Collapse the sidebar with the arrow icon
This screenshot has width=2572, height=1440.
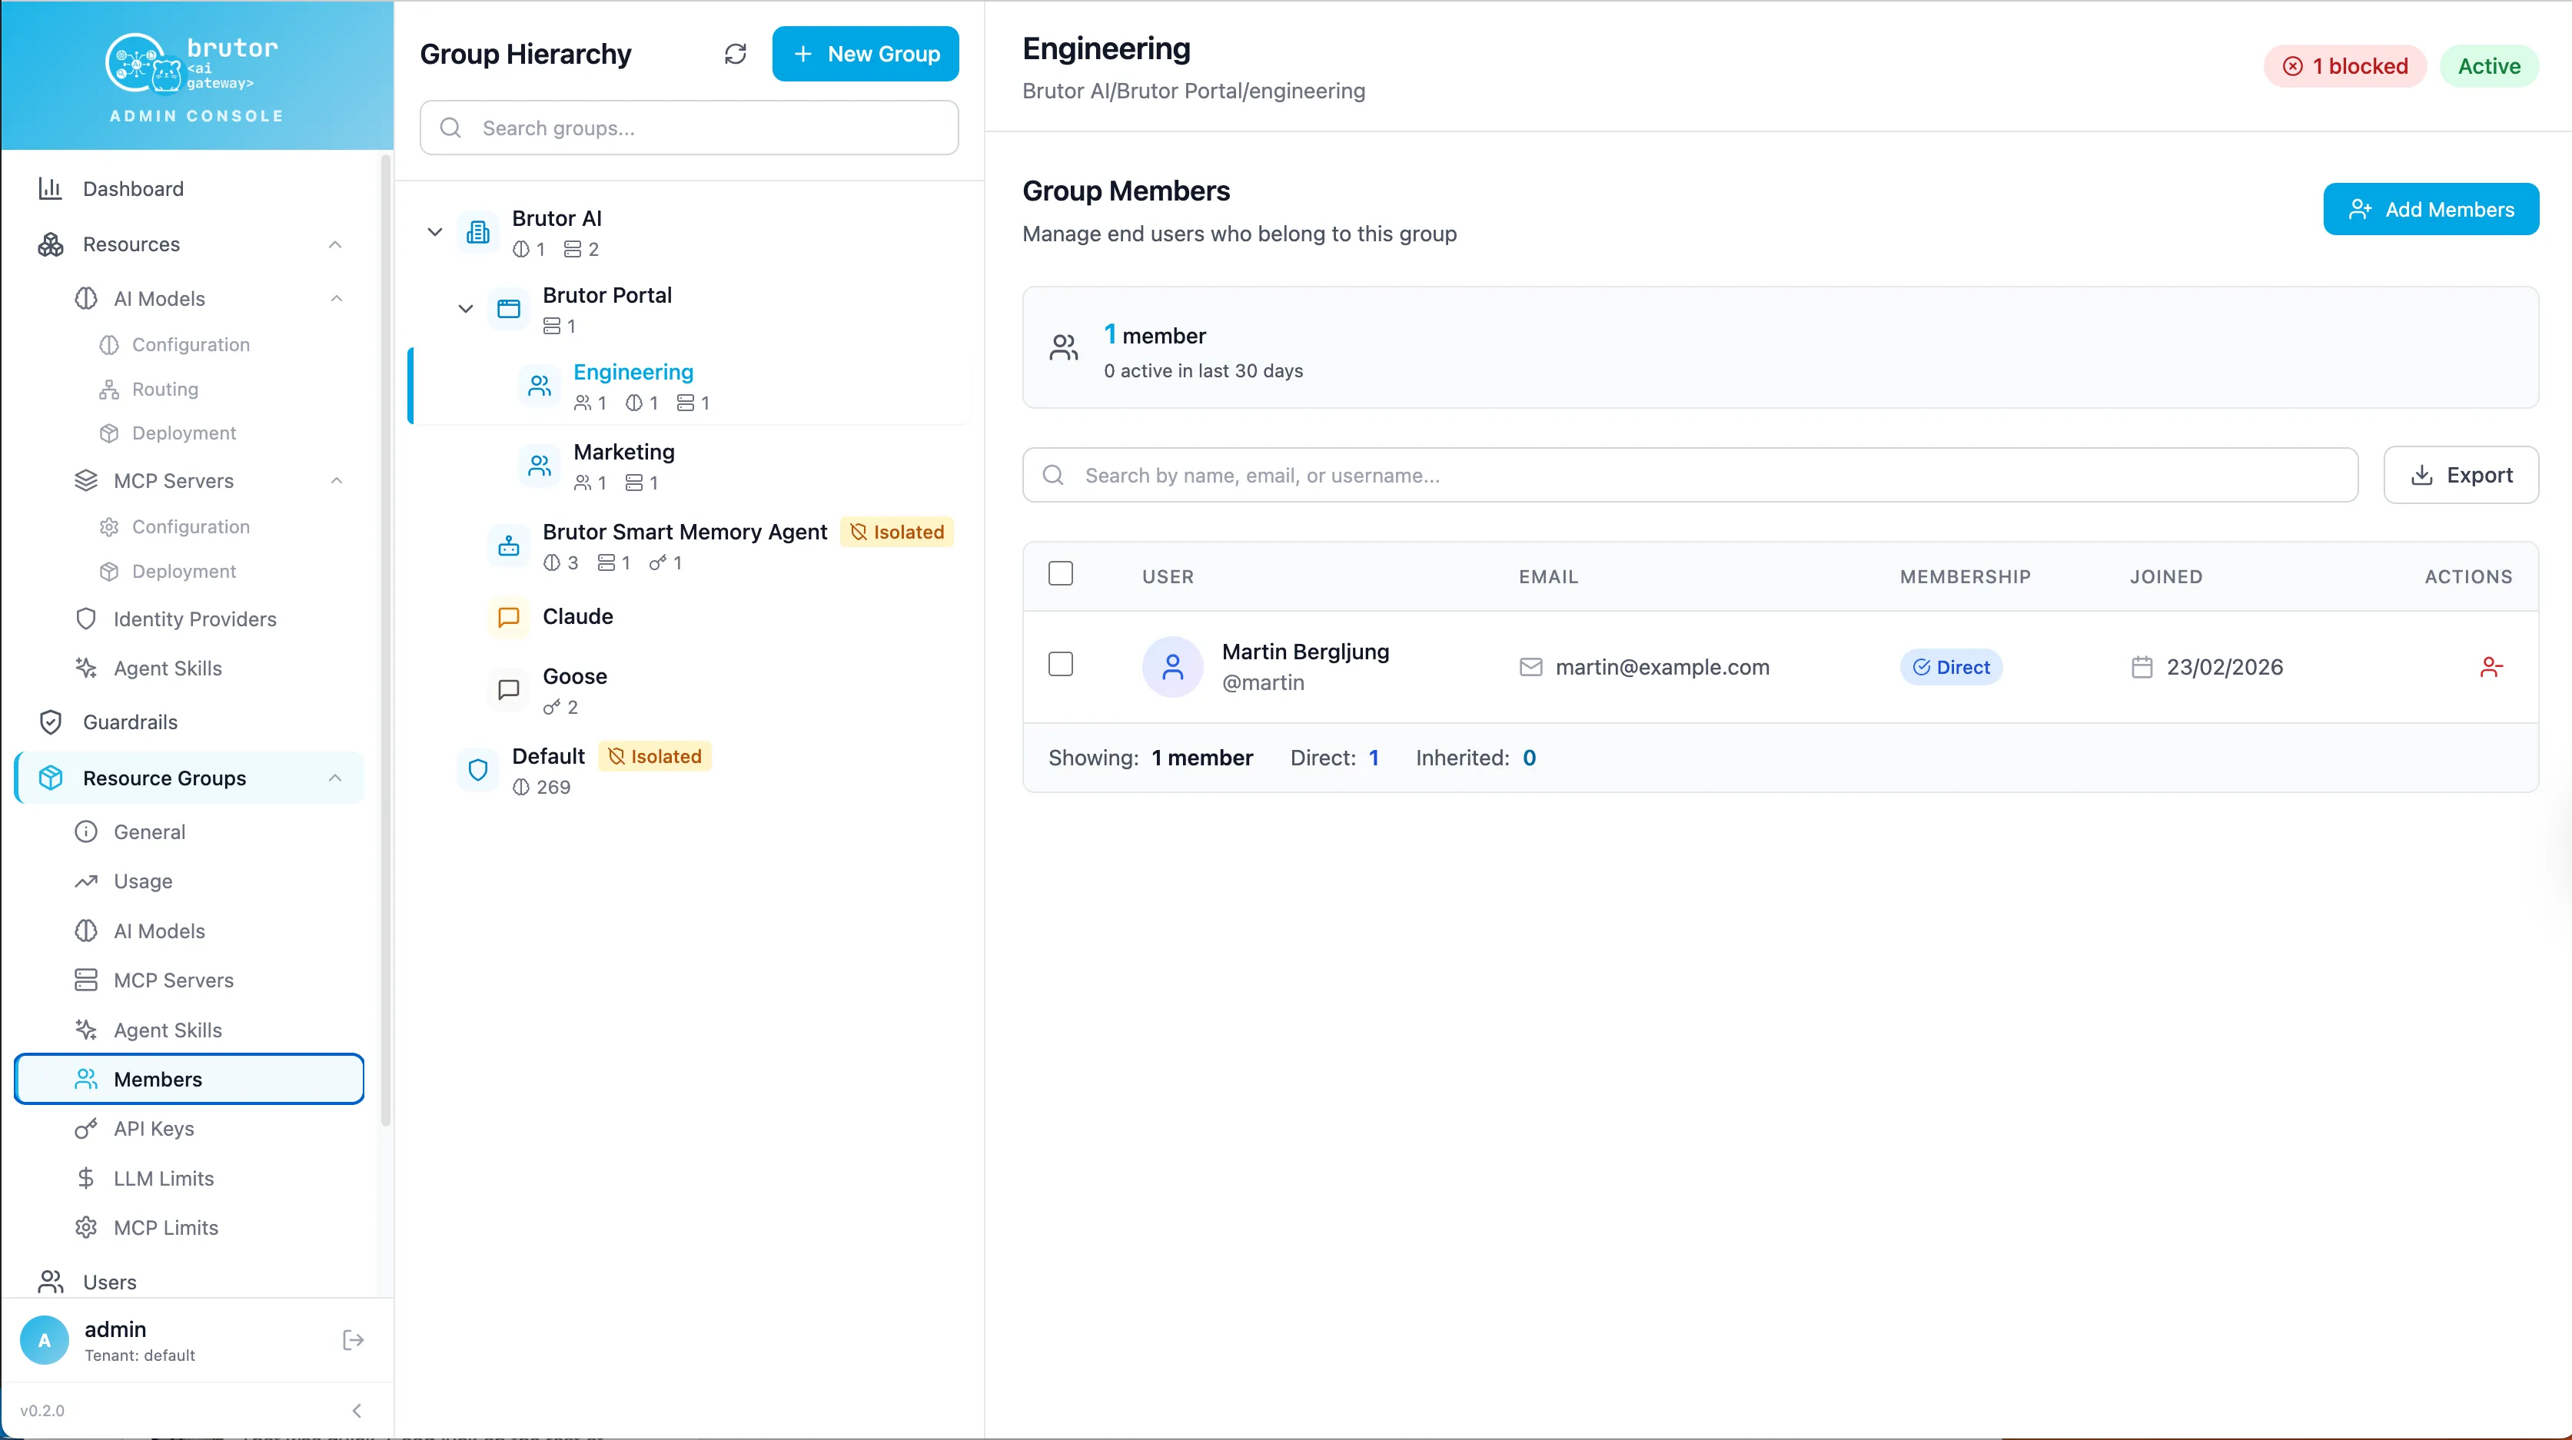(x=357, y=1410)
